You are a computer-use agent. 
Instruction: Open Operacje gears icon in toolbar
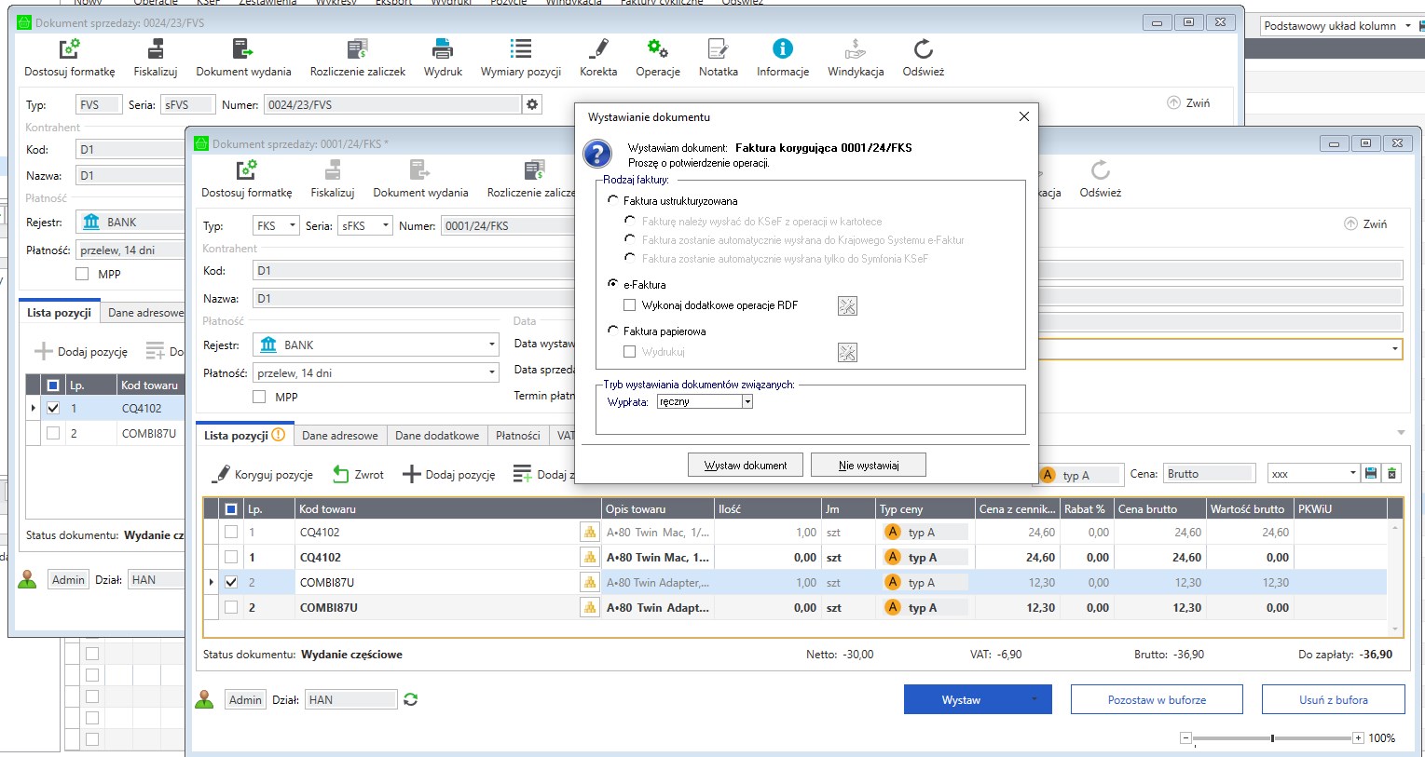click(657, 49)
